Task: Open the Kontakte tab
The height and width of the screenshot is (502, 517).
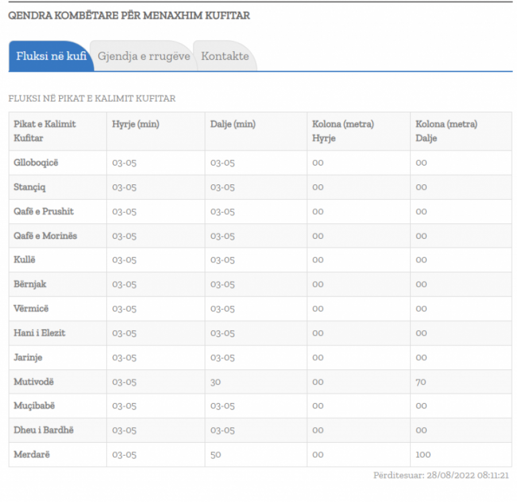Action: tap(225, 56)
